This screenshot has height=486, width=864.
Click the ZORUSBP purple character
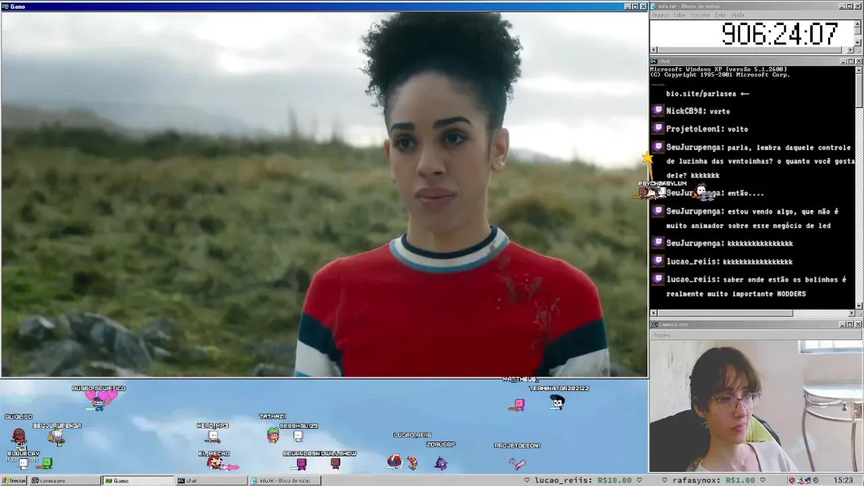point(441,462)
